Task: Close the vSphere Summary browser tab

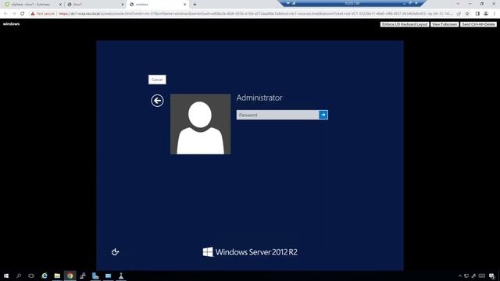Action: 60,5
